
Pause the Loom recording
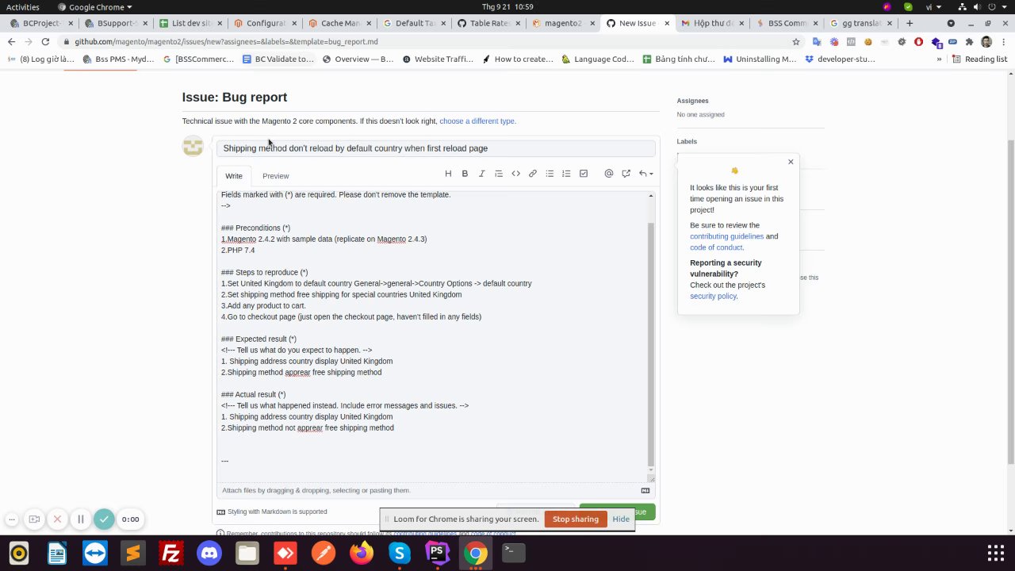80,519
